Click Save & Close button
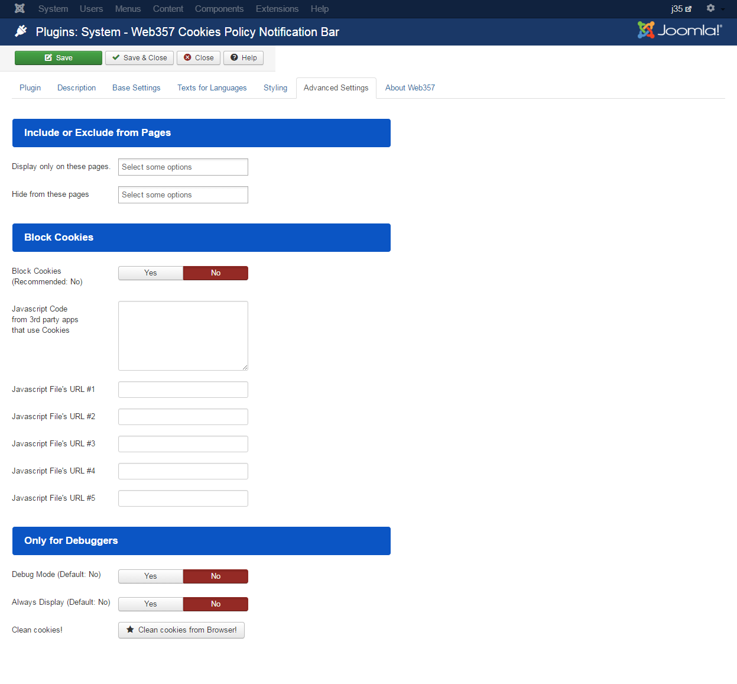Screen dimensions: 737x684 click(x=139, y=58)
